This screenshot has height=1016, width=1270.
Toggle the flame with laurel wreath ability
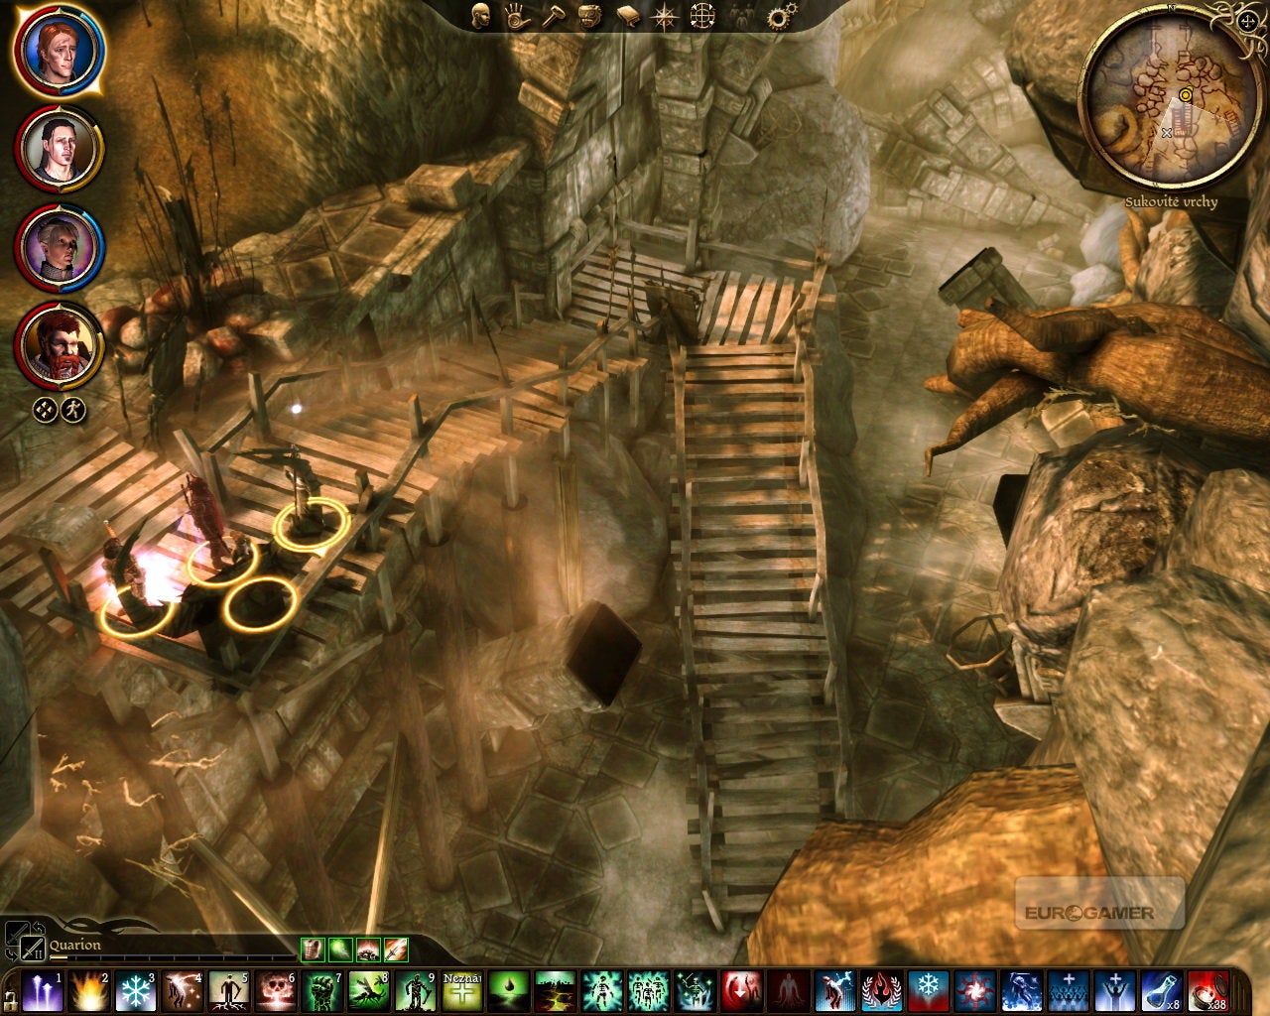tap(882, 991)
